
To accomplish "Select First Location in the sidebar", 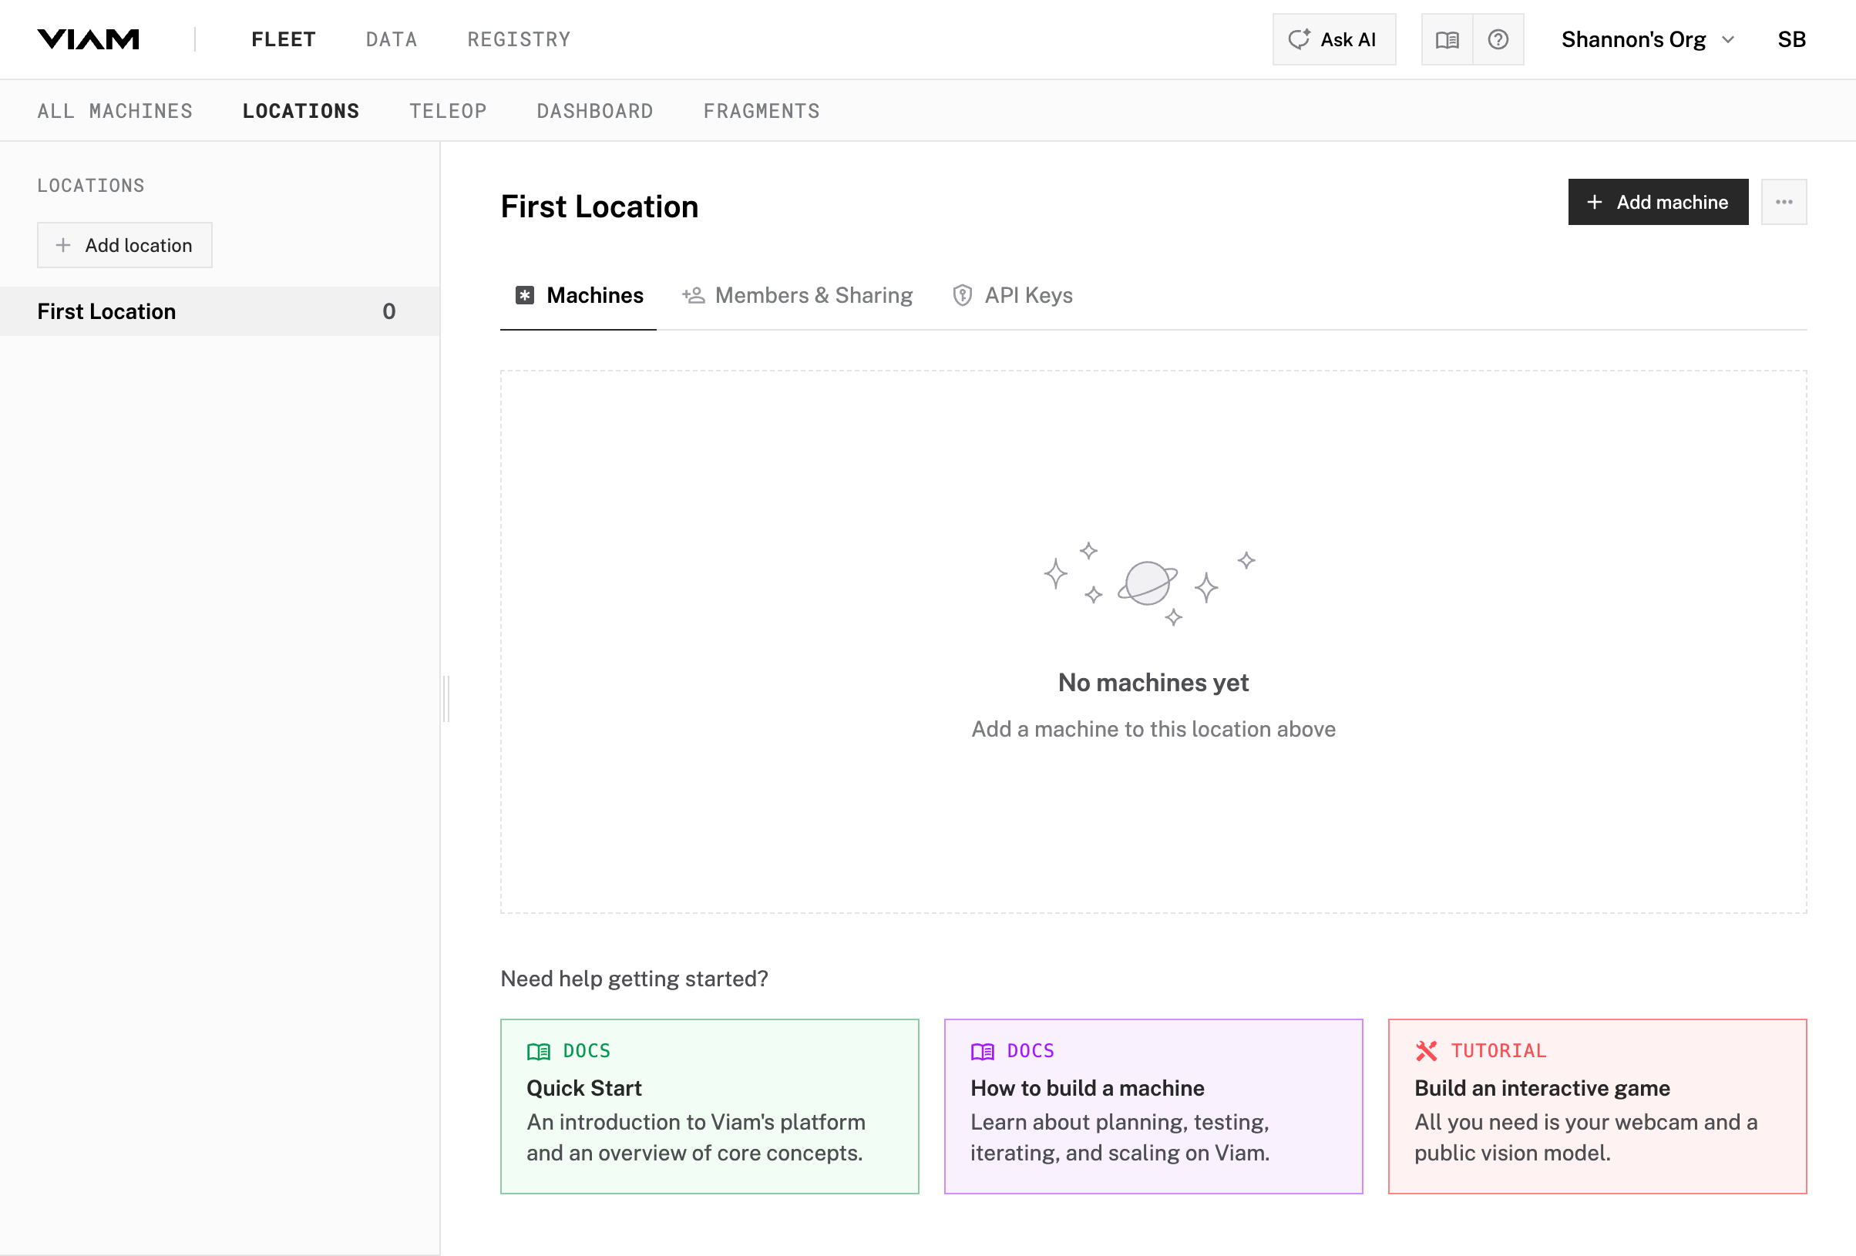I will click(x=106, y=311).
